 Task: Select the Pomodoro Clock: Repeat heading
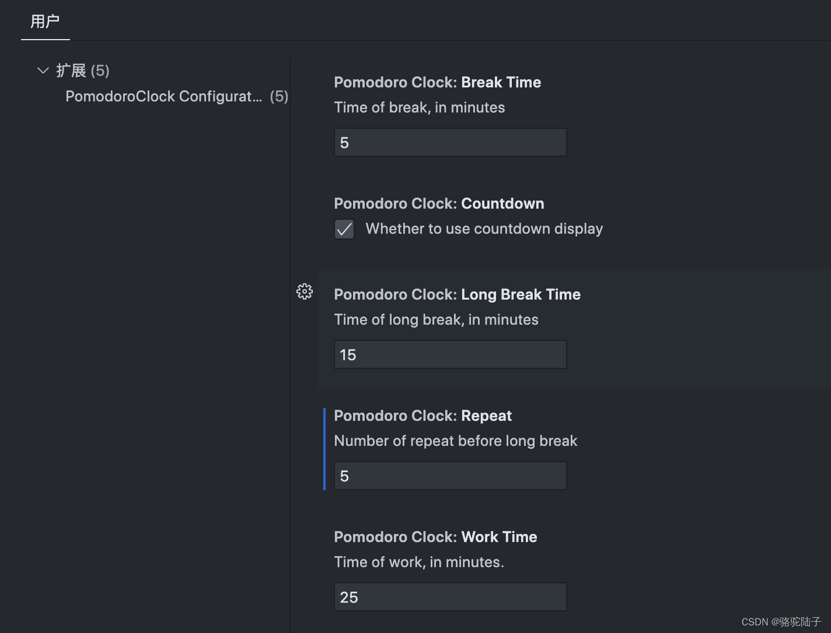coord(423,415)
